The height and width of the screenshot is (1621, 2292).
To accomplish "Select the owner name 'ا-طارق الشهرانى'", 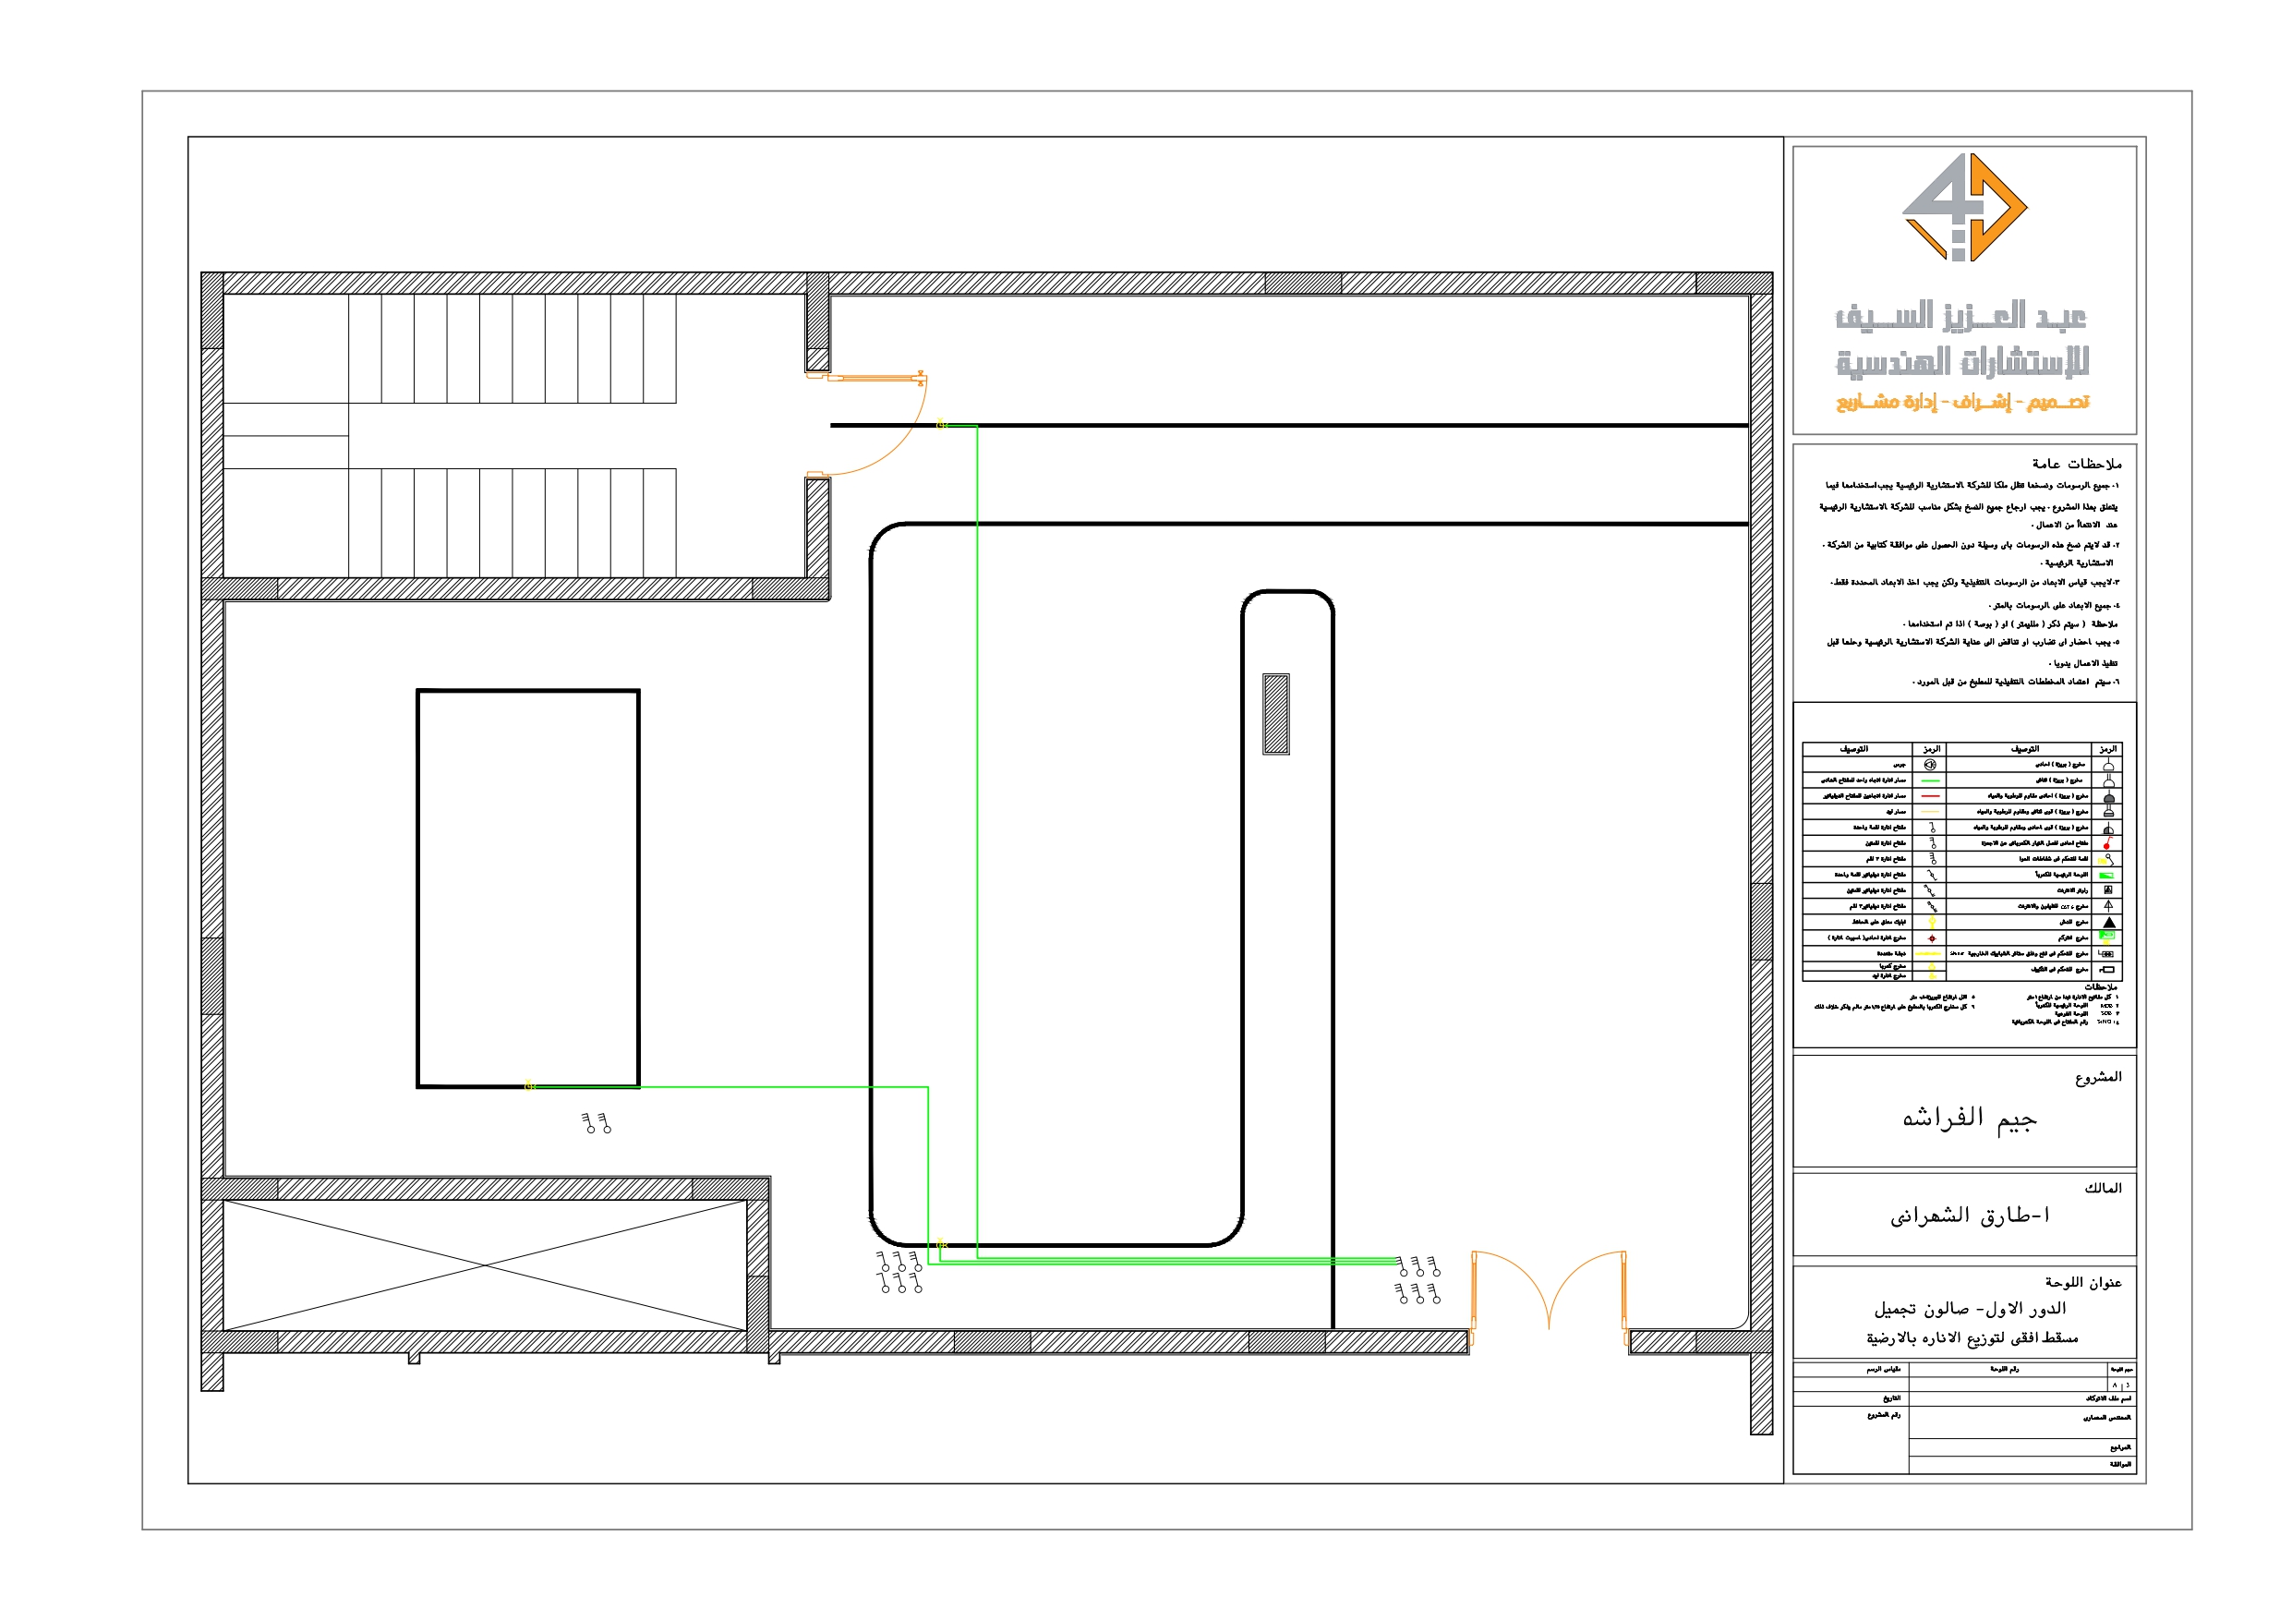I will (x=1970, y=1216).
